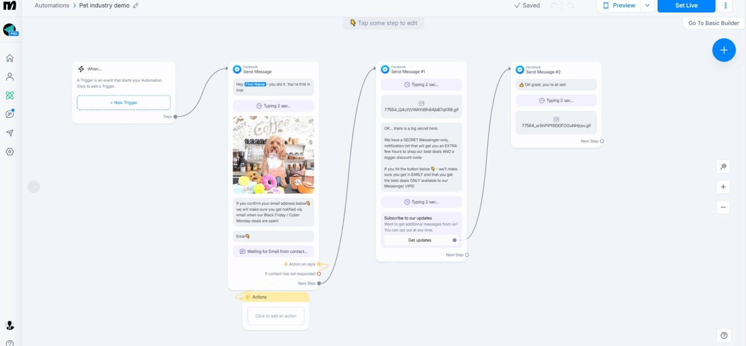Viewport: 746px width, 346px height.
Task: Open the Contacts icon in the sidebar
Action: pos(9,76)
